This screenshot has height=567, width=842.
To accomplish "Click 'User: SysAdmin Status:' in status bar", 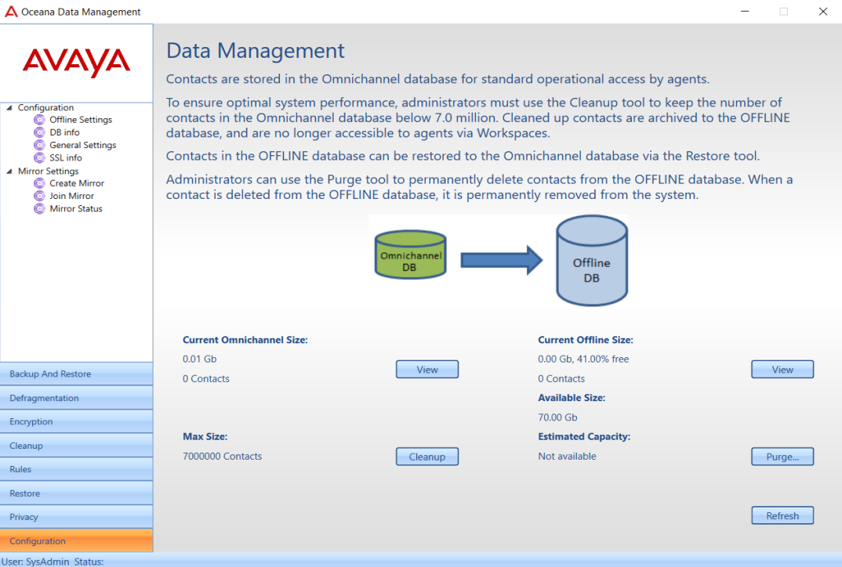I will 53,562.
